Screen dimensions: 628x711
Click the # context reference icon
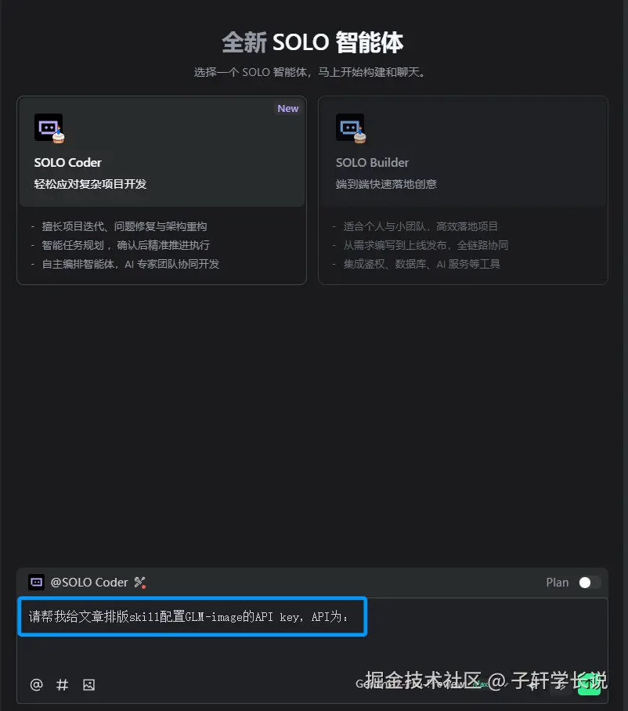pos(62,684)
